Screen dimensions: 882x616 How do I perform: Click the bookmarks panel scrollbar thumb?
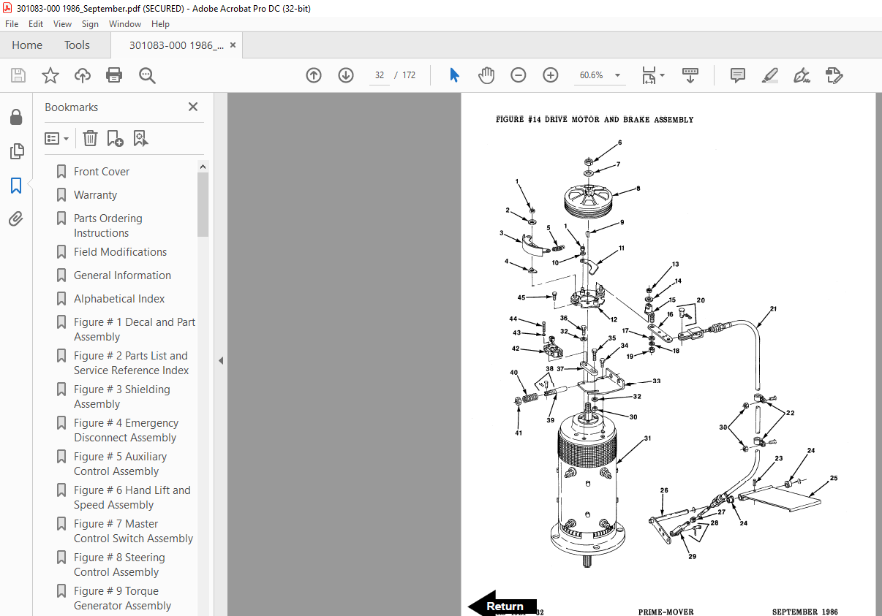click(x=203, y=205)
